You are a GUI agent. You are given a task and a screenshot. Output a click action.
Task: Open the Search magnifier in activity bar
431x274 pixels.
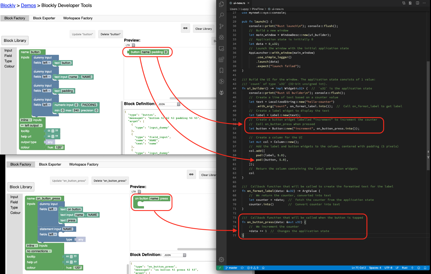[x=221, y=15]
